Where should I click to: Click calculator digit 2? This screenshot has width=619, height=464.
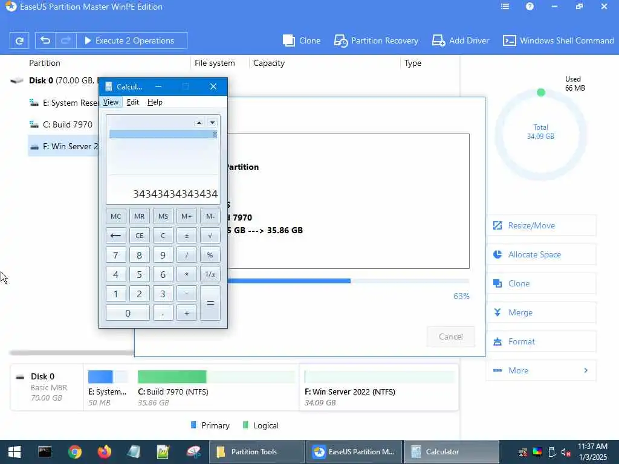point(140,294)
